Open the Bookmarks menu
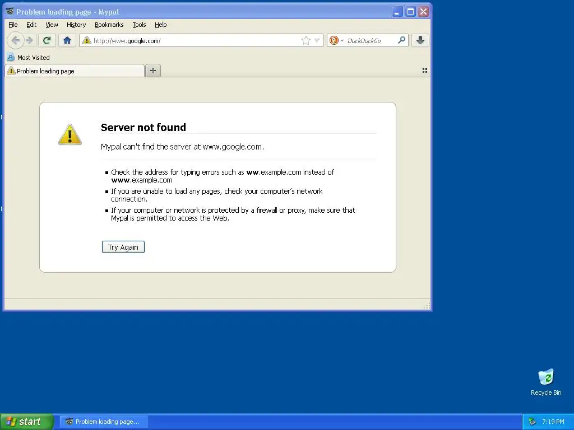The height and width of the screenshot is (430, 574). click(x=109, y=25)
